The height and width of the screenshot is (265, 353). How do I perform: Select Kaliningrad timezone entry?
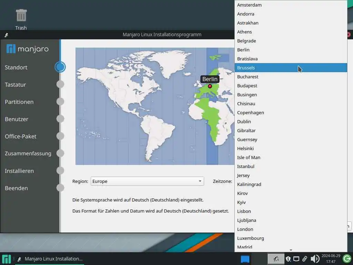coord(291,184)
